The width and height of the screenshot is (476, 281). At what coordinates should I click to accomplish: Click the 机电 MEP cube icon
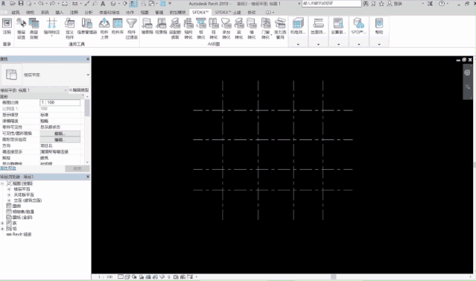click(298, 23)
